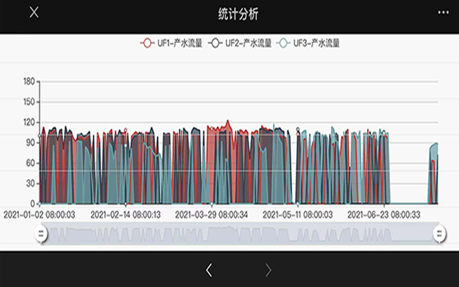Click the dark UF2 legend circle marker
The width and height of the screenshot is (459, 287).
click(x=214, y=43)
